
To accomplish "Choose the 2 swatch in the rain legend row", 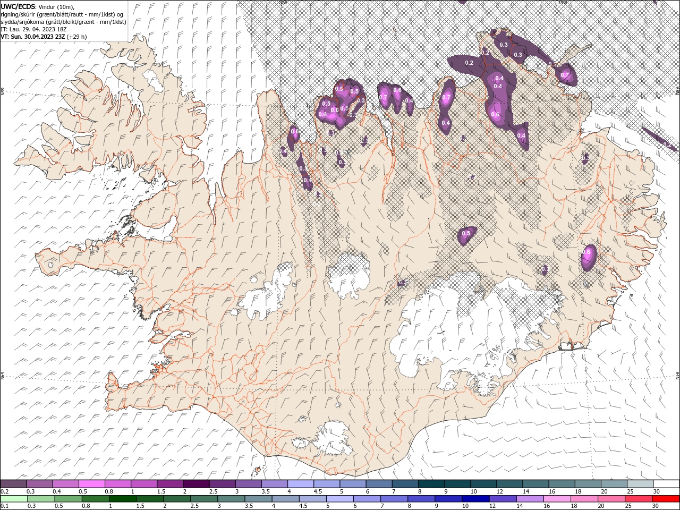I will click(x=177, y=499).
